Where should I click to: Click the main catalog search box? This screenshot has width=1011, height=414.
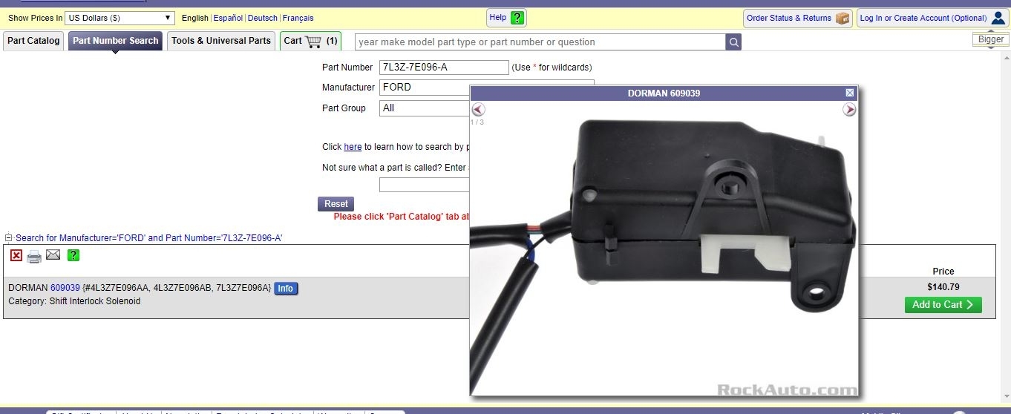click(540, 42)
